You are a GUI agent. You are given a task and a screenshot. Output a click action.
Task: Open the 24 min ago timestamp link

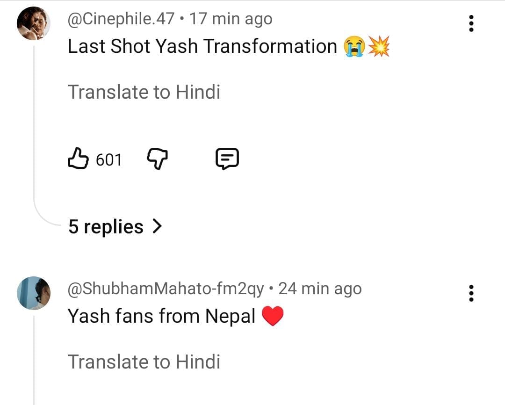(320, 289)
